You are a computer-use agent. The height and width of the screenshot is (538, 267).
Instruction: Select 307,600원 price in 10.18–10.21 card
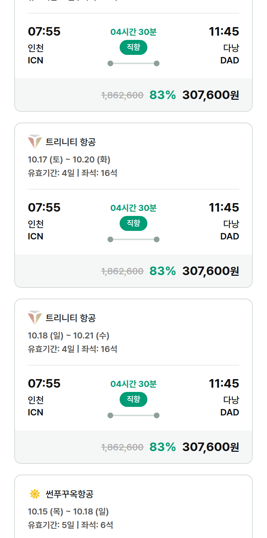coord(211,447)
